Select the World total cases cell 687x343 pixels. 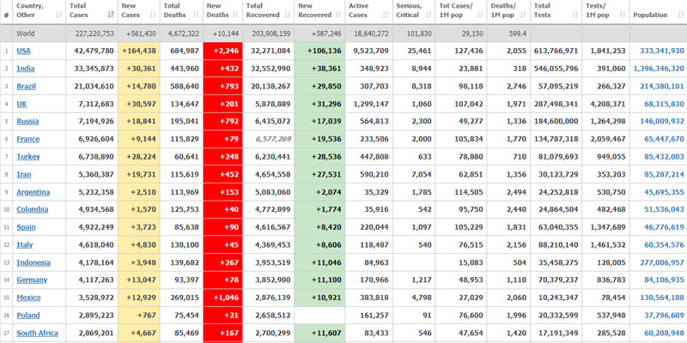pos(92,33)
